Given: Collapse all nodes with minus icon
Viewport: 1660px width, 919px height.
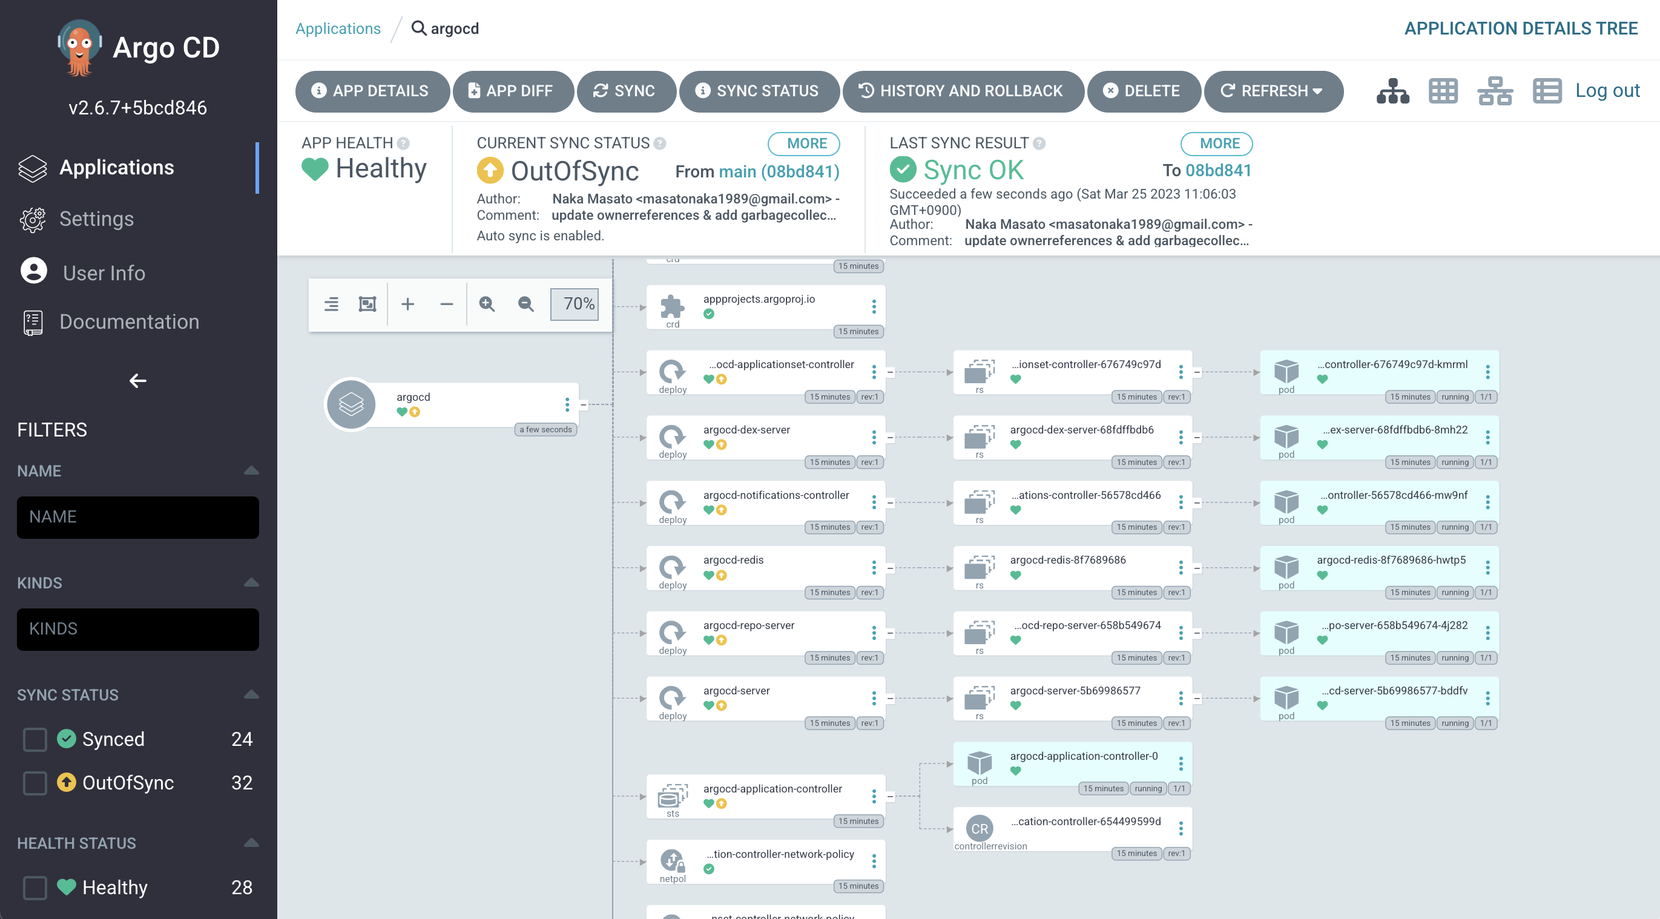Looking at the screenshot, I should pos(447,304).
